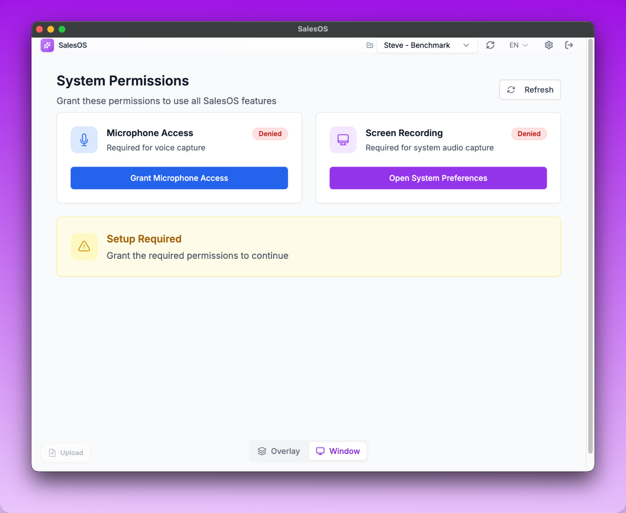Switch to Window mode
Screen dimensions: 626x513
(338, 451)
